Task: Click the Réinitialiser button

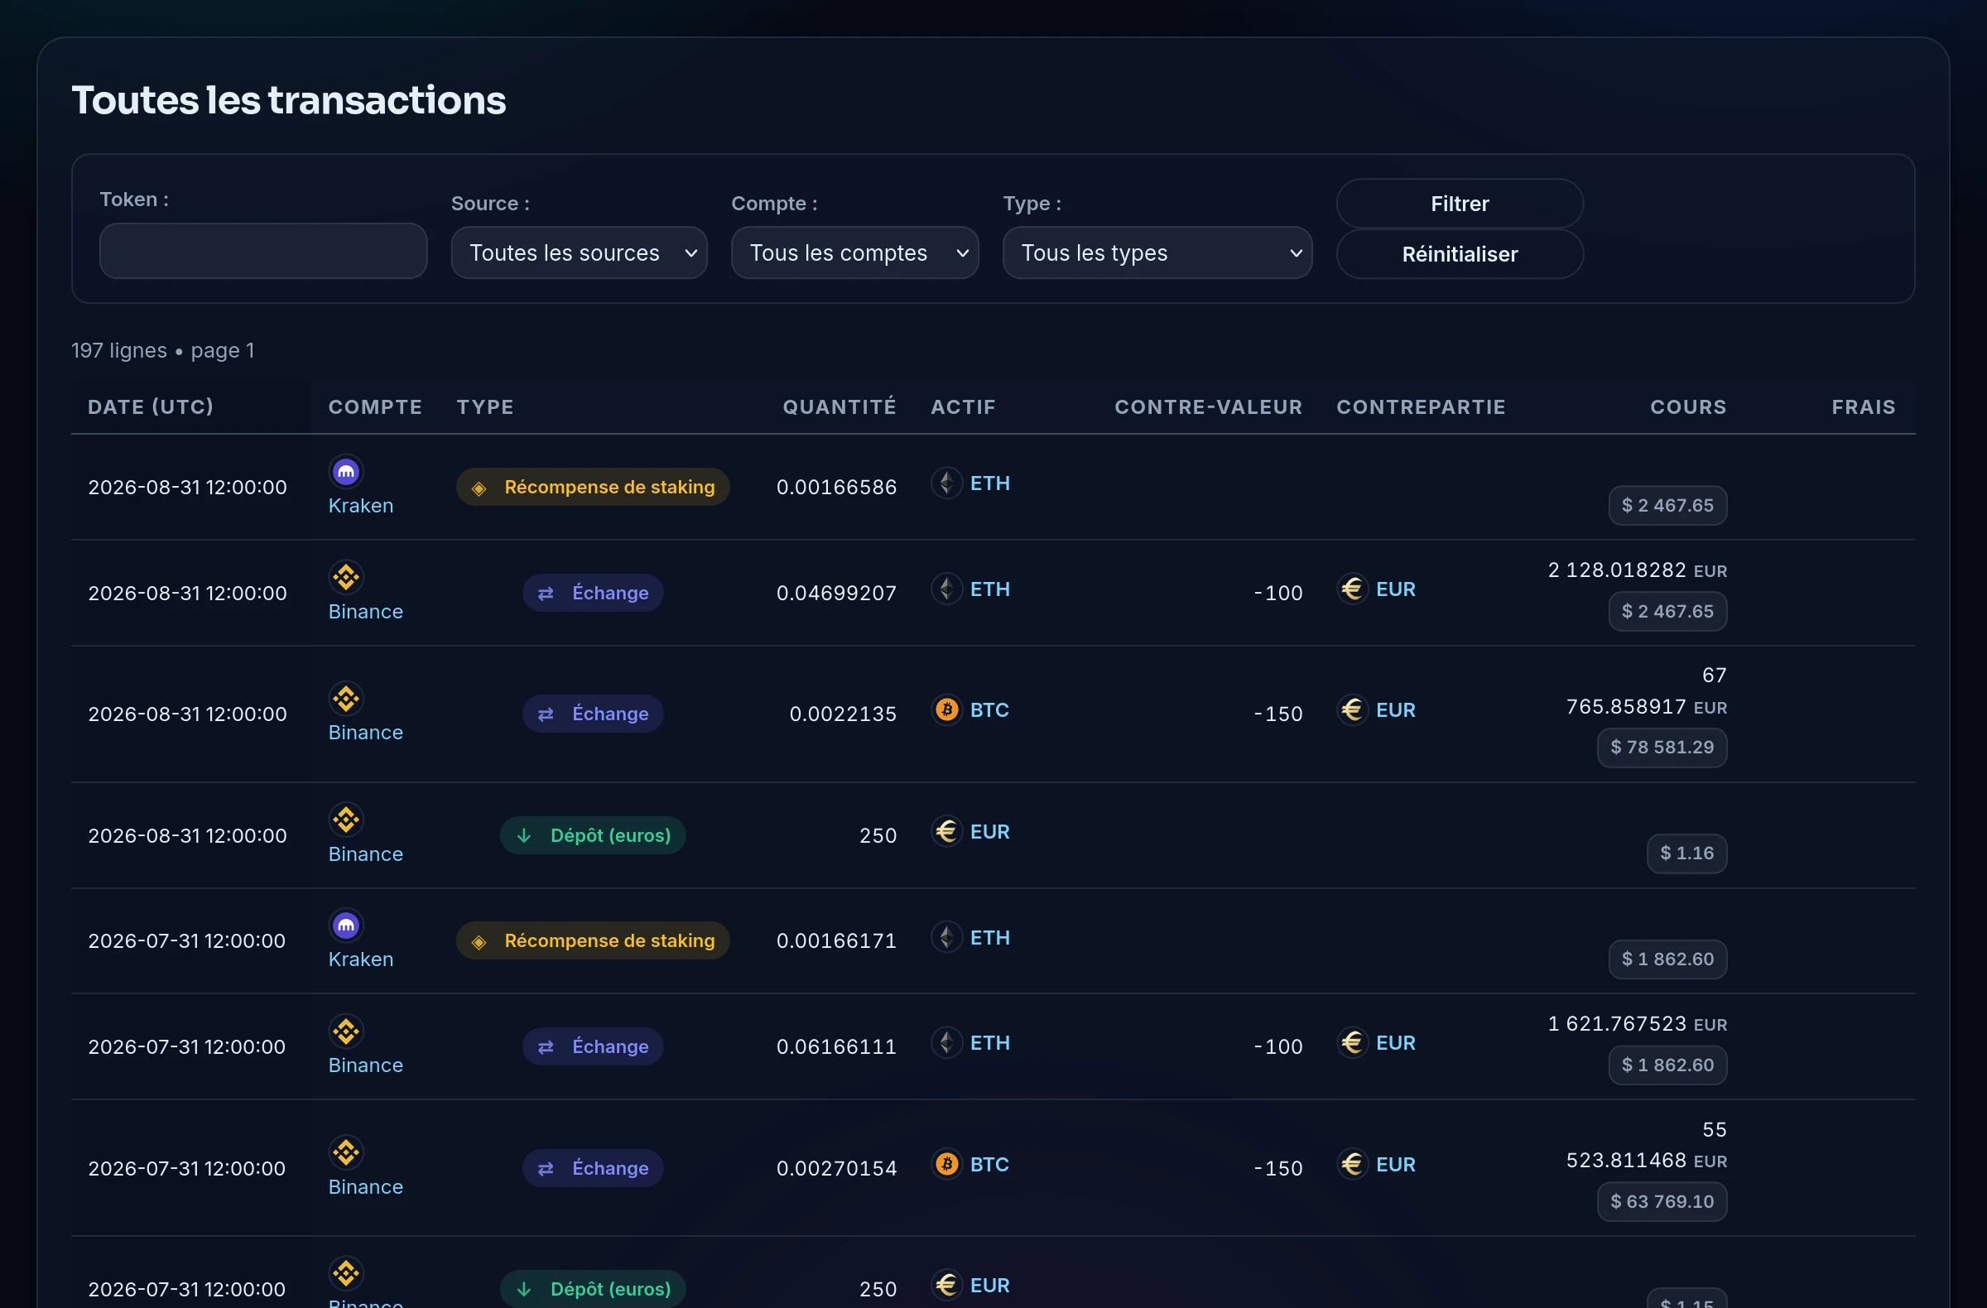Action: pos(1460,254)
